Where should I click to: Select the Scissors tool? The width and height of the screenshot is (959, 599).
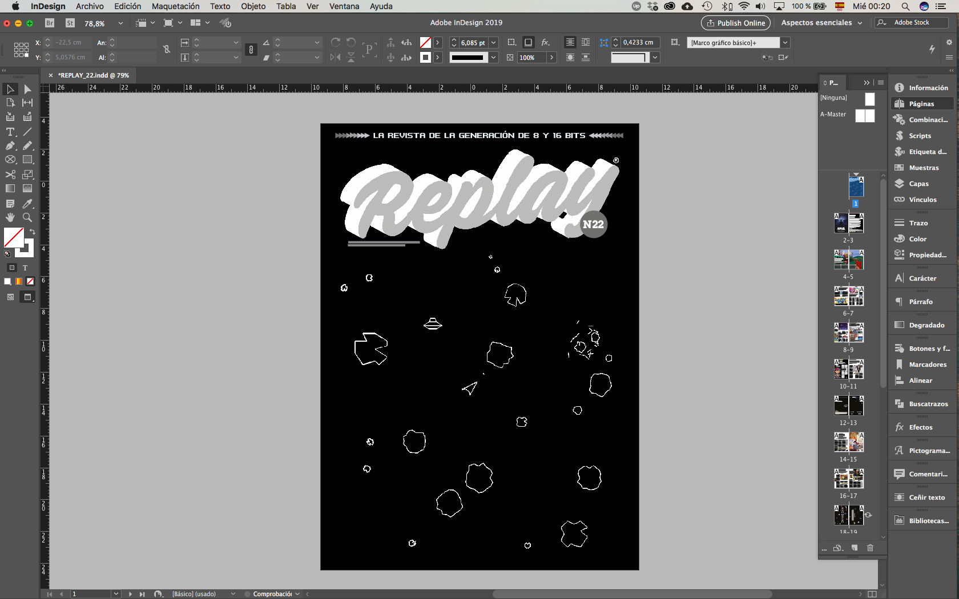point(10,175)
